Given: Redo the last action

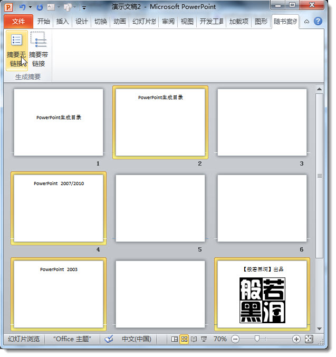Looking at the screenshot, I should 40,7.
